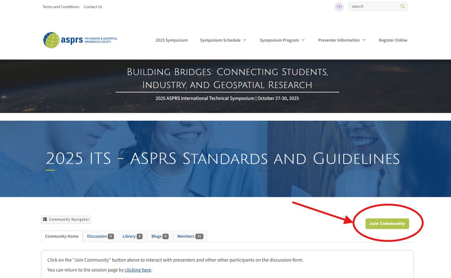Select the Community Home tab
Viewport: 451px width, 278px height.
61,236
